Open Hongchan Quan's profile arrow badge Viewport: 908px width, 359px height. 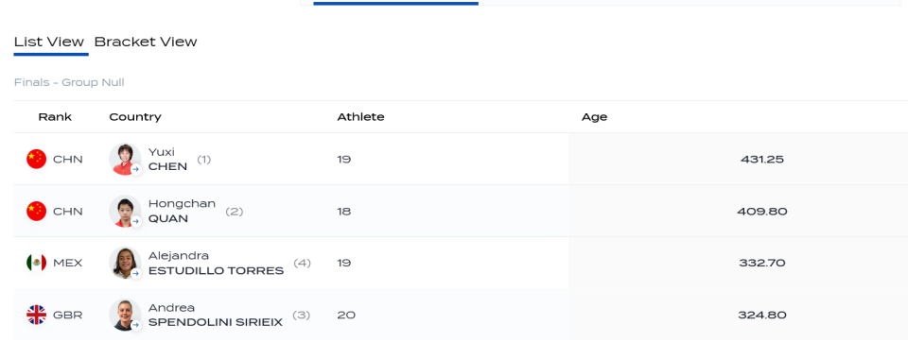point(135,221)
